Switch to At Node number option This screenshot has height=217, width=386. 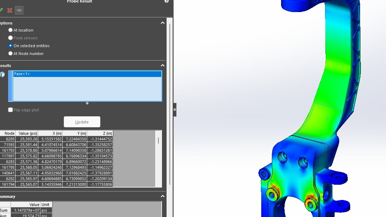[10, 54]
